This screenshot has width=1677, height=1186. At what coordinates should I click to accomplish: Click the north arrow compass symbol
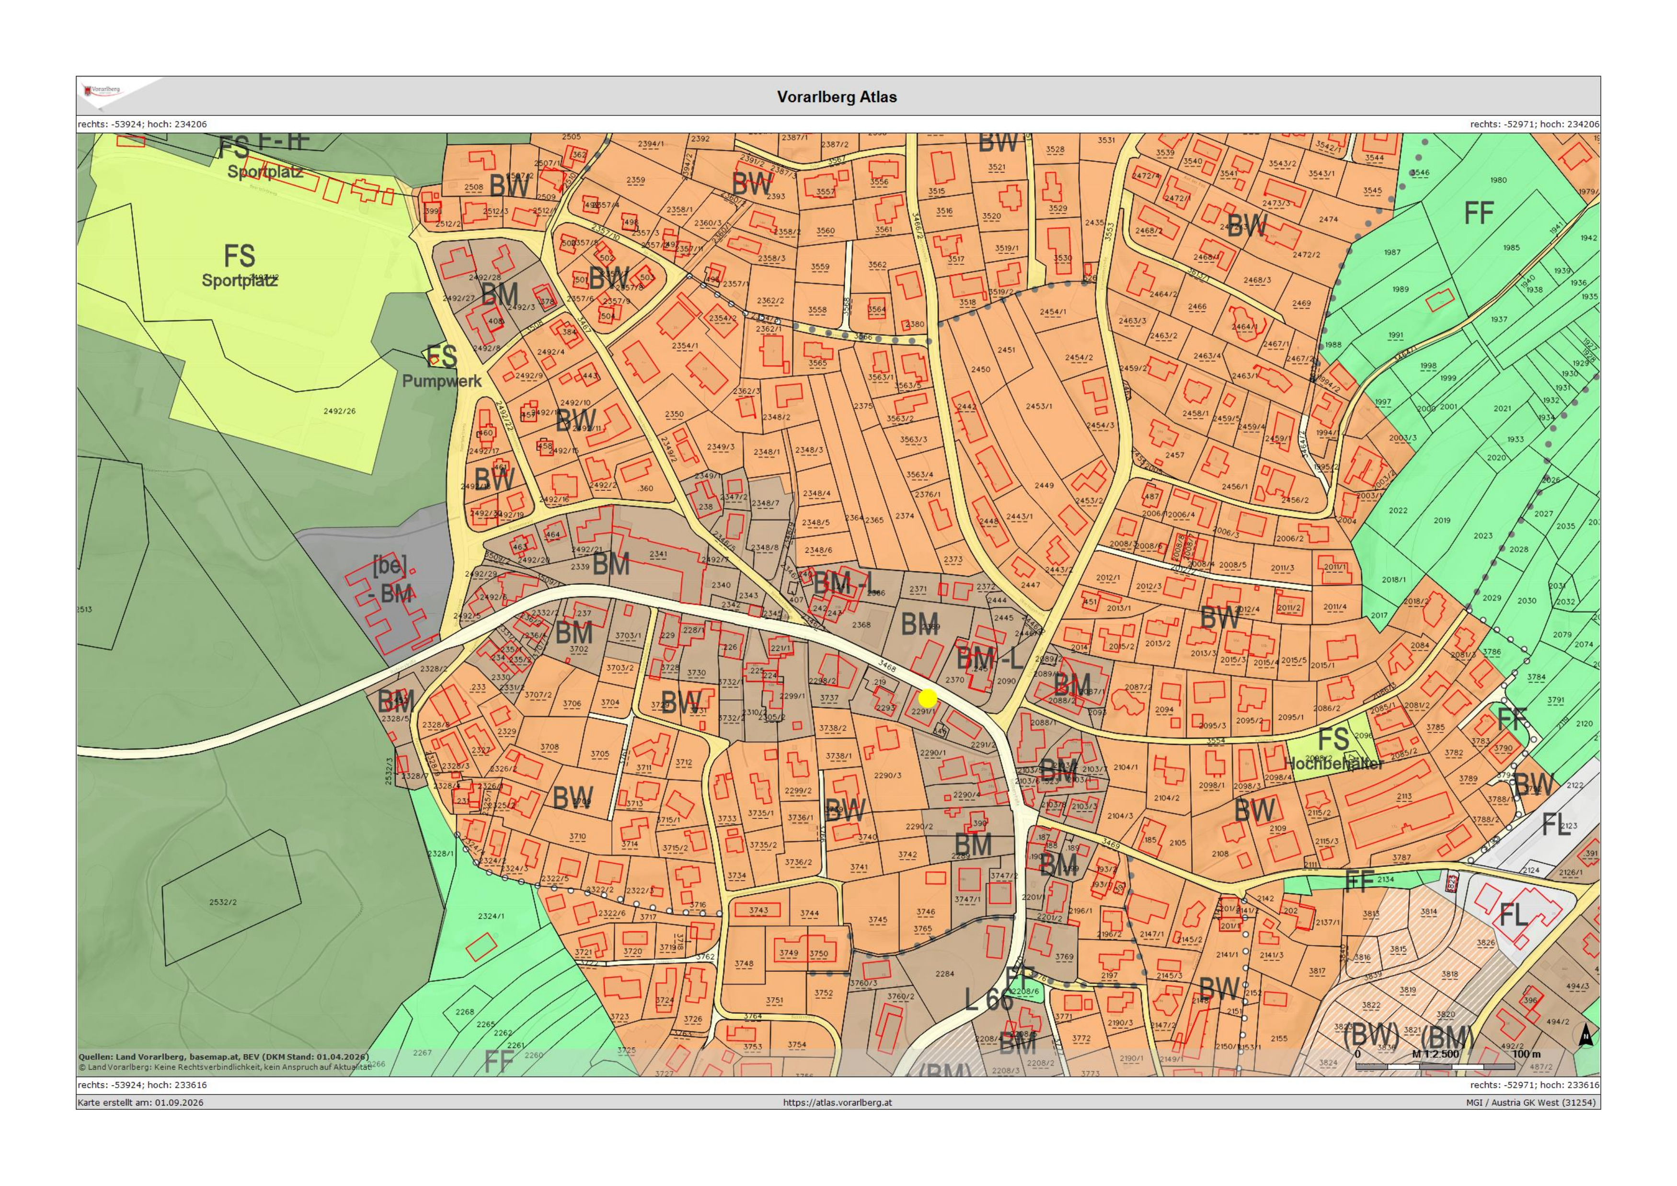pyautogui.click(x=1585, y=1035)
